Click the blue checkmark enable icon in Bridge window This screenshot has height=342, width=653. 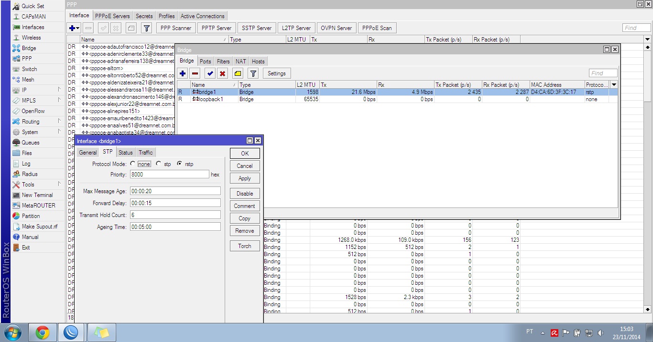[x=209, y=73]
